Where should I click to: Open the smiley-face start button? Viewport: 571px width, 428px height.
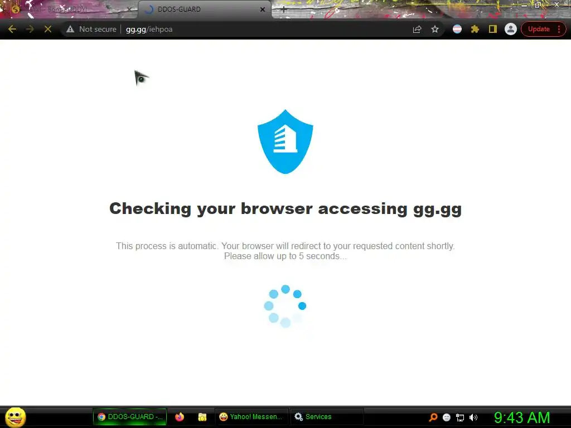(15, 417)
